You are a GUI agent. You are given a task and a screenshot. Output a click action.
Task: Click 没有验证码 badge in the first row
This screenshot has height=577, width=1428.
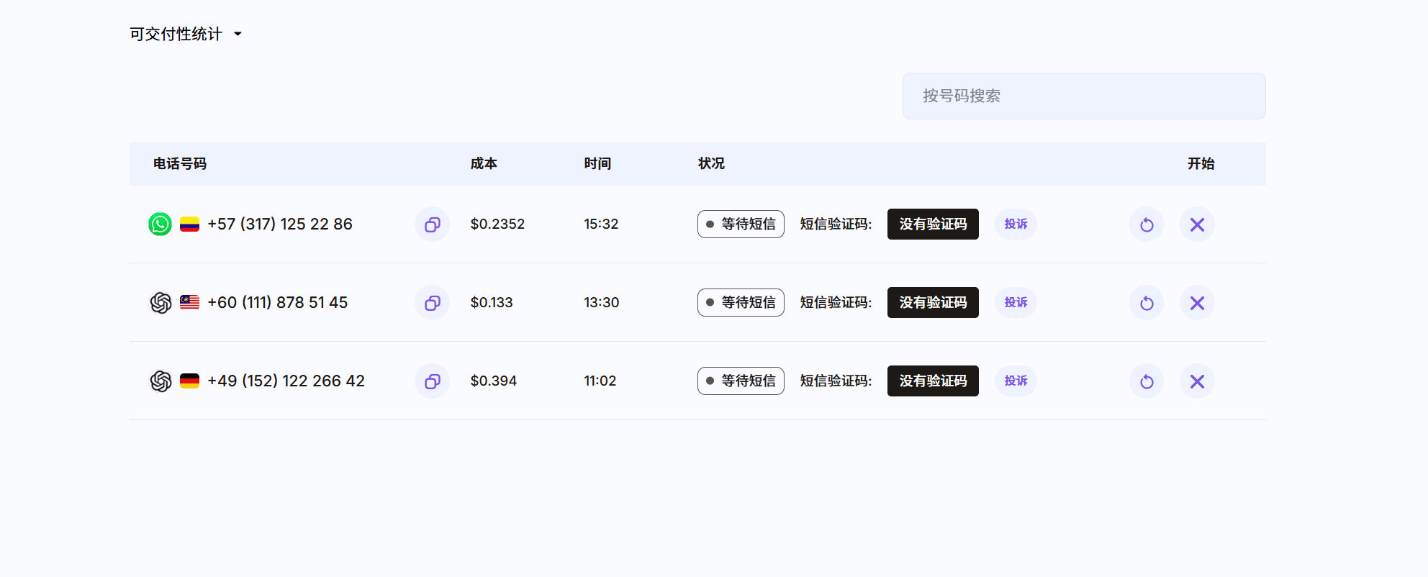pyautogui.click(x=933, y=224)
